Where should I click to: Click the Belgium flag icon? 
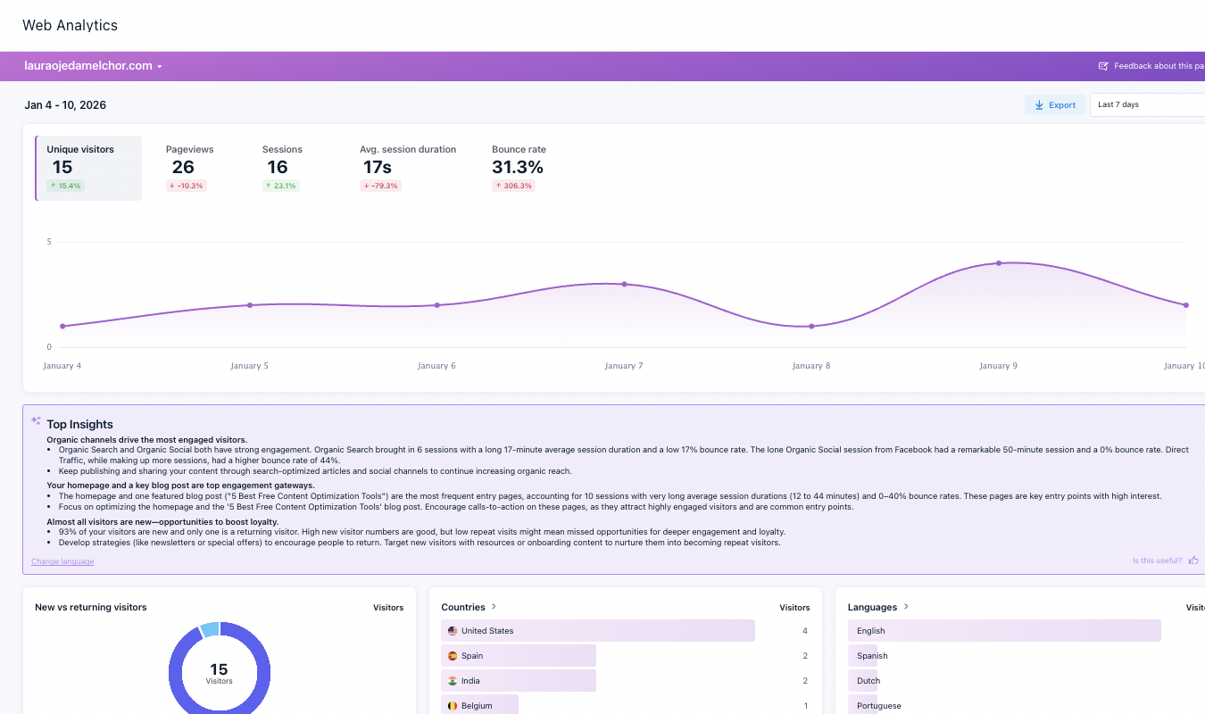pyautogui.click(x=453, y=705)
